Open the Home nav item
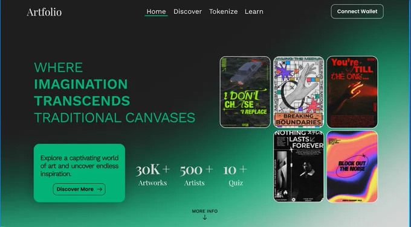The height and width of the screenshot is (227, 411). 156,11
